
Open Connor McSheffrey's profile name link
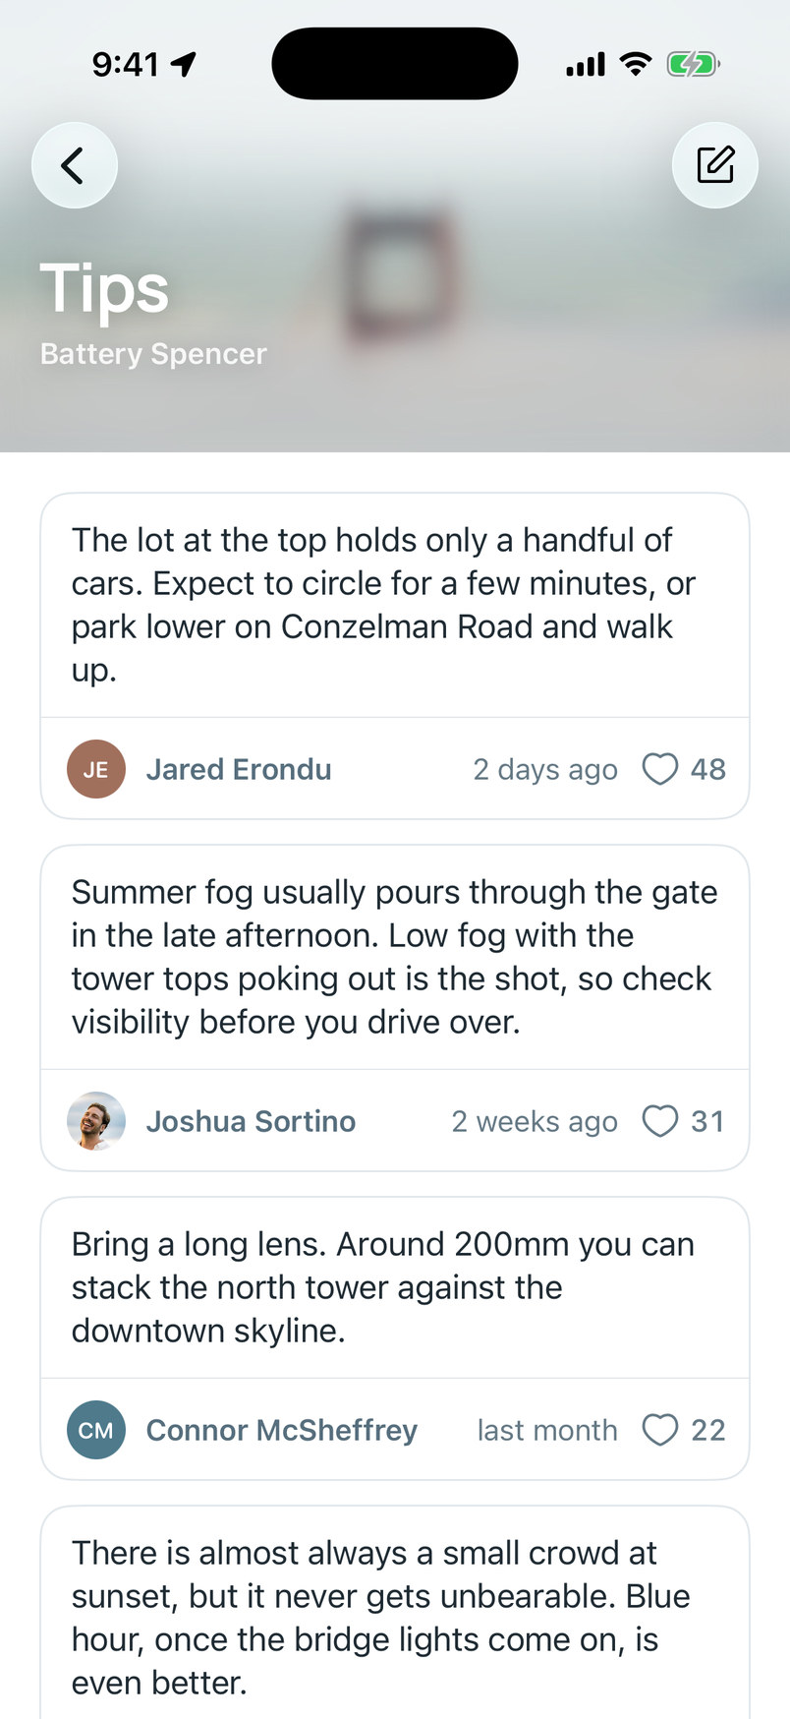[282, 1430]
